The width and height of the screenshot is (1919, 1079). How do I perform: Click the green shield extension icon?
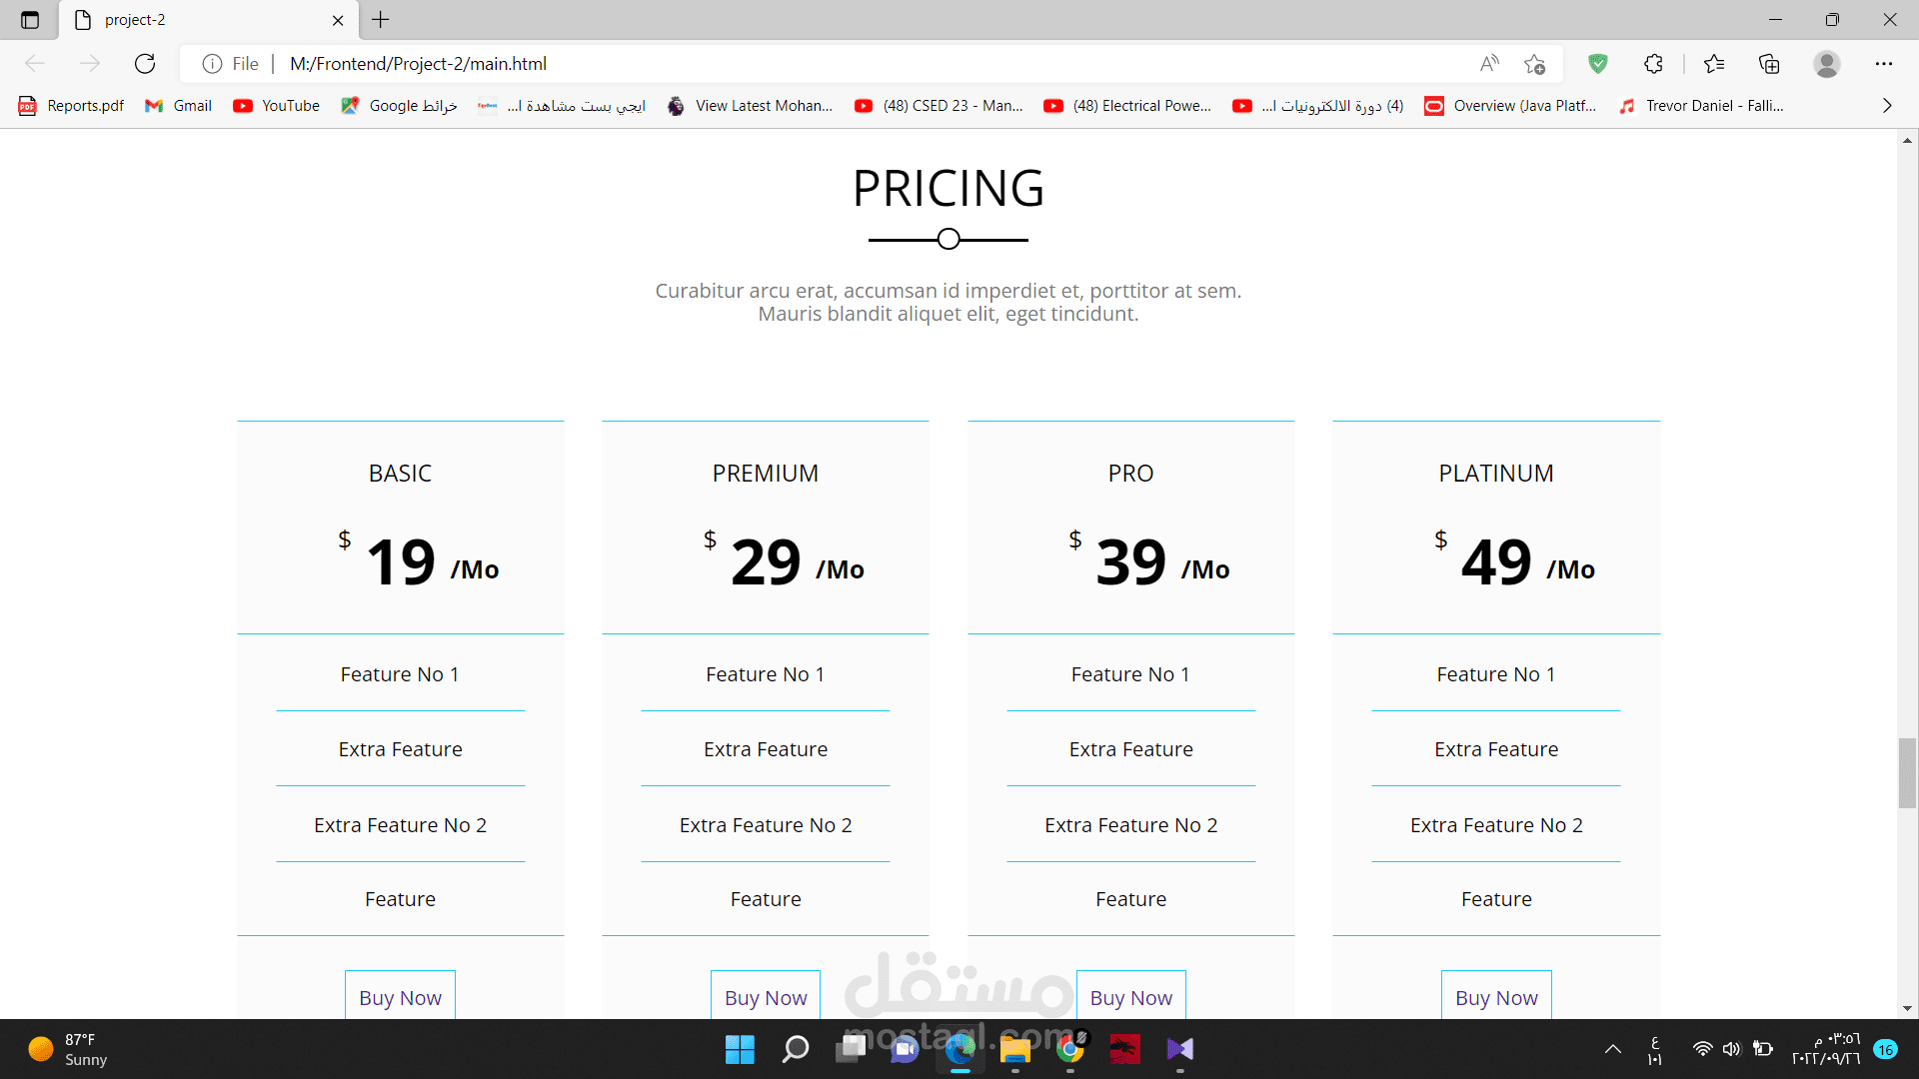1598,64
